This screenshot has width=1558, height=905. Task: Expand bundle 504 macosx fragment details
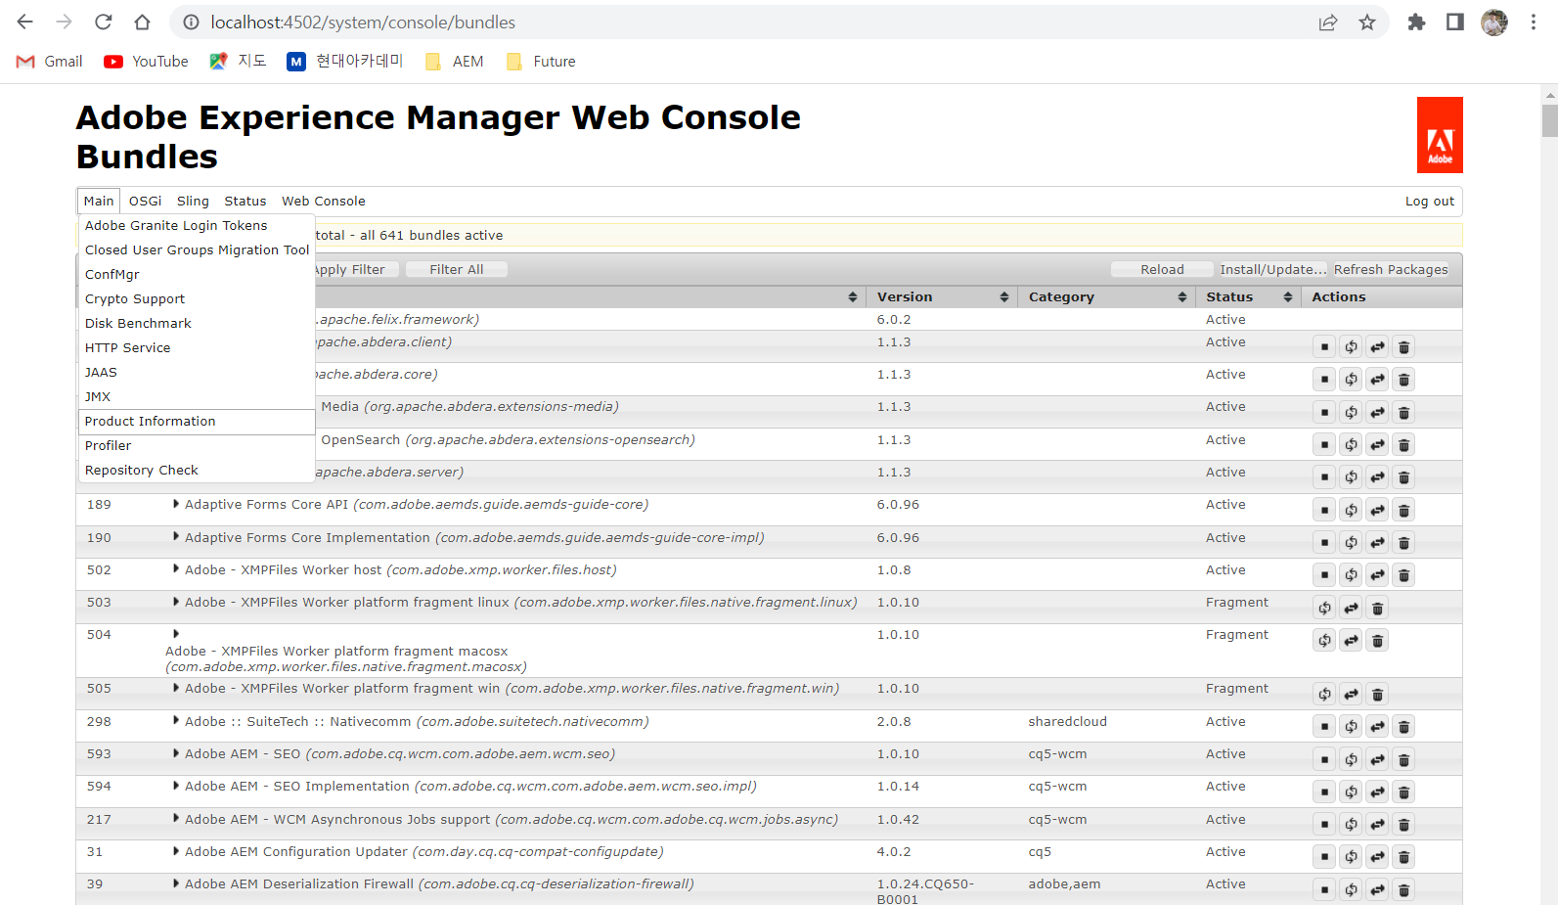coord(176,634)
